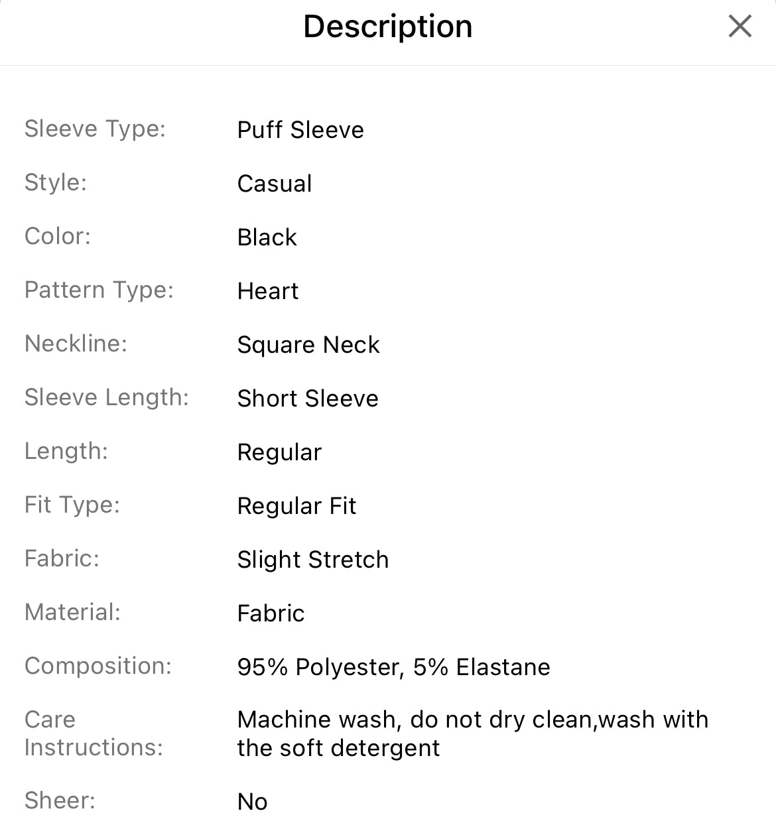776x829 pixels.
Task: Click the Color label
Action: pyautogui.click(x=58, y=236)
